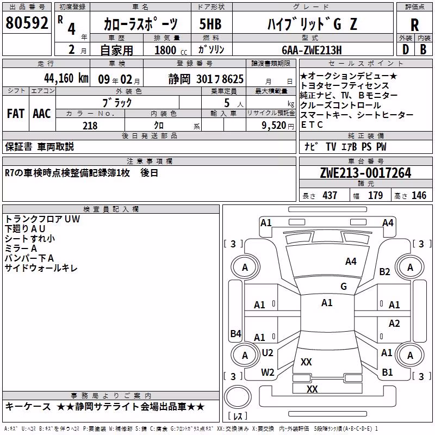Select inspector note サイドウォールキレ
Image resolution: width=435 pixels, height=435 pixels.
(41, 268)
